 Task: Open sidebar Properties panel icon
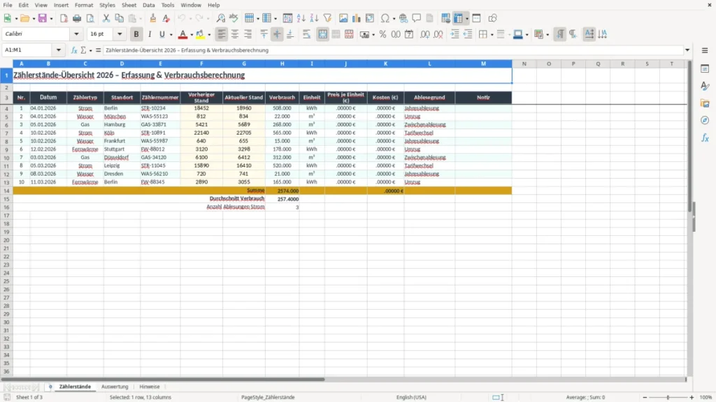click(x=705, y=69)
